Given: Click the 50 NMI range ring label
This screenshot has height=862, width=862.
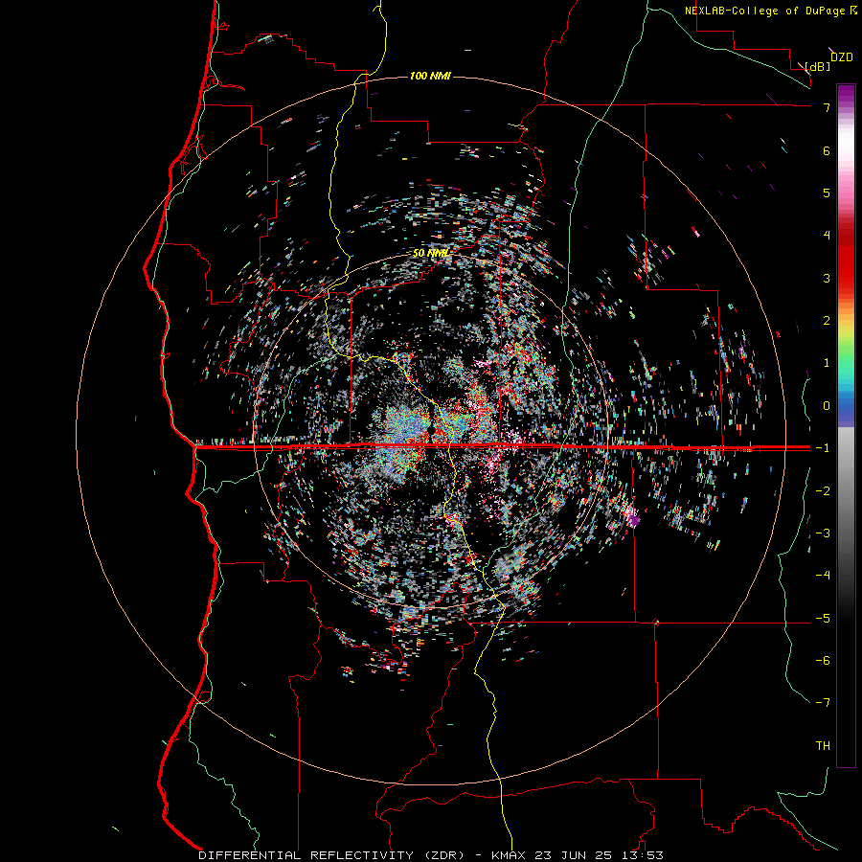Looking at the screenshot, I should [430, 253].
